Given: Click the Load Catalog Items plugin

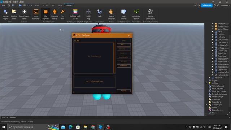Looking at the screenshot, I should (24, 14).
